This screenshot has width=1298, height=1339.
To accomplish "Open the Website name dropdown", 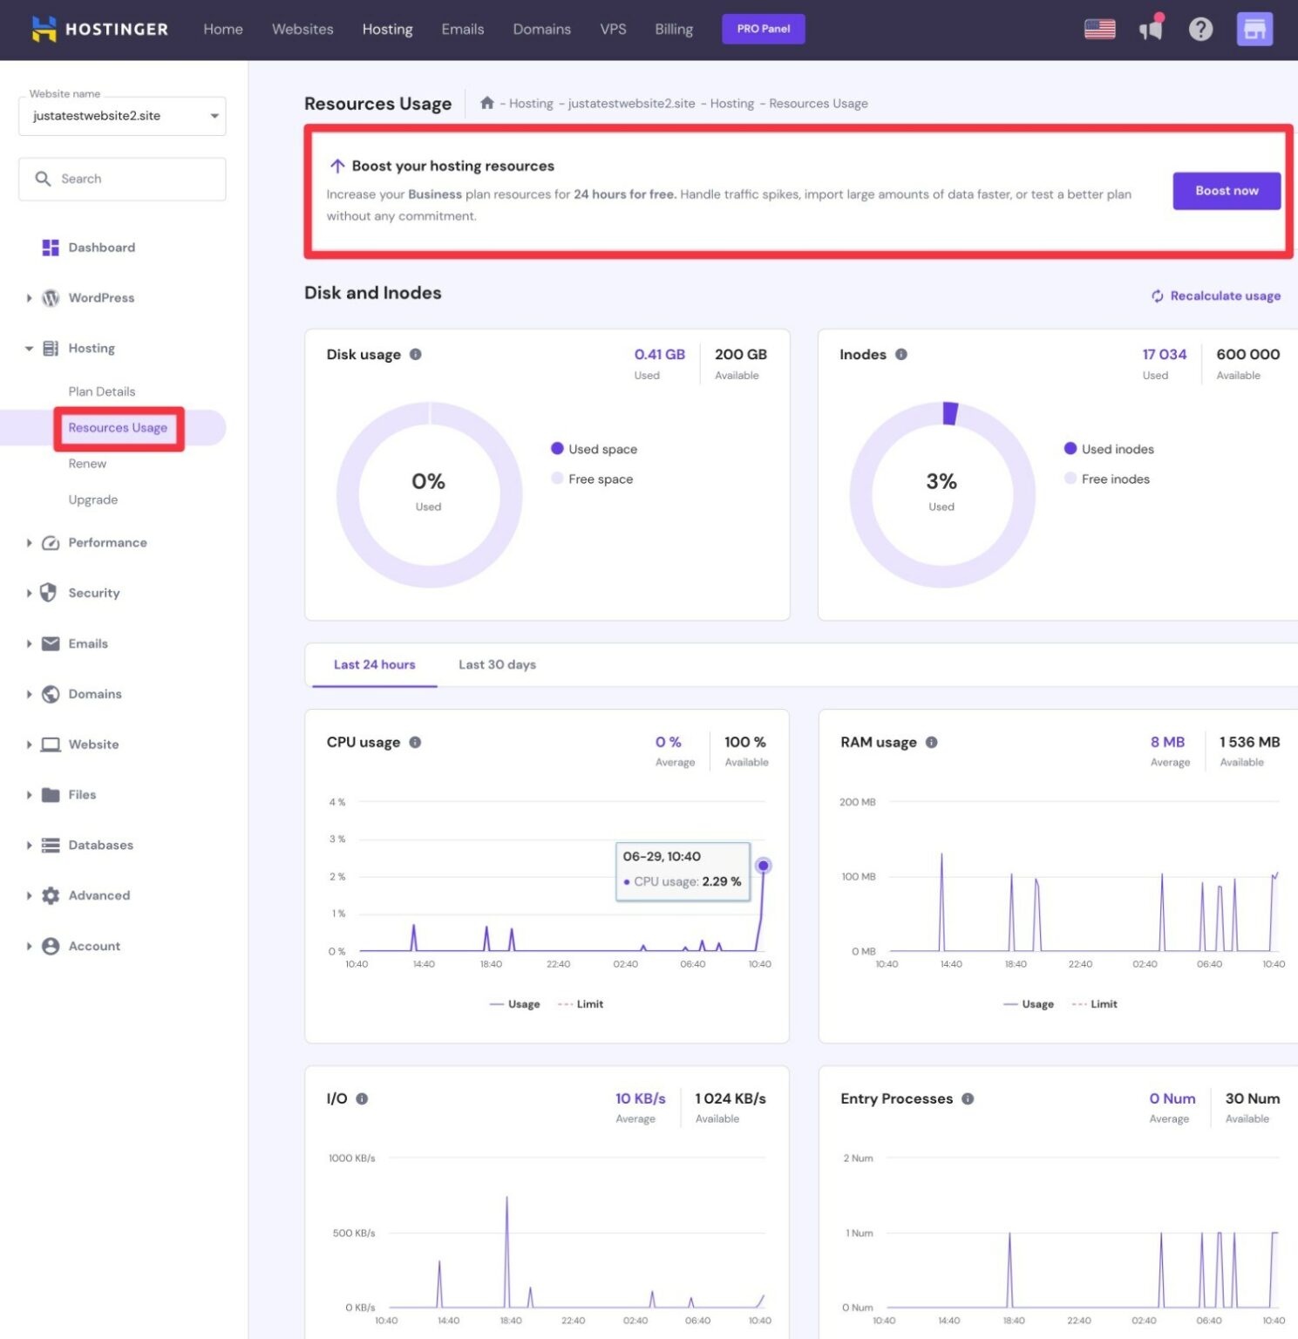I will pyautogui.click(x=122, y=116).
